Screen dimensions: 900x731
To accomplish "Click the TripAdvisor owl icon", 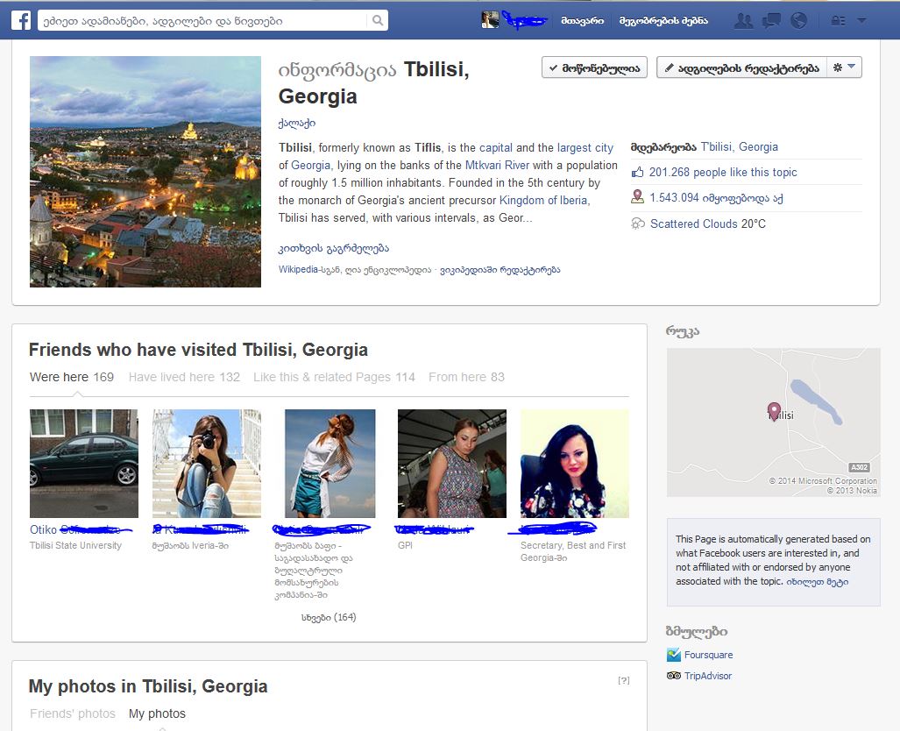I will 673,676.
